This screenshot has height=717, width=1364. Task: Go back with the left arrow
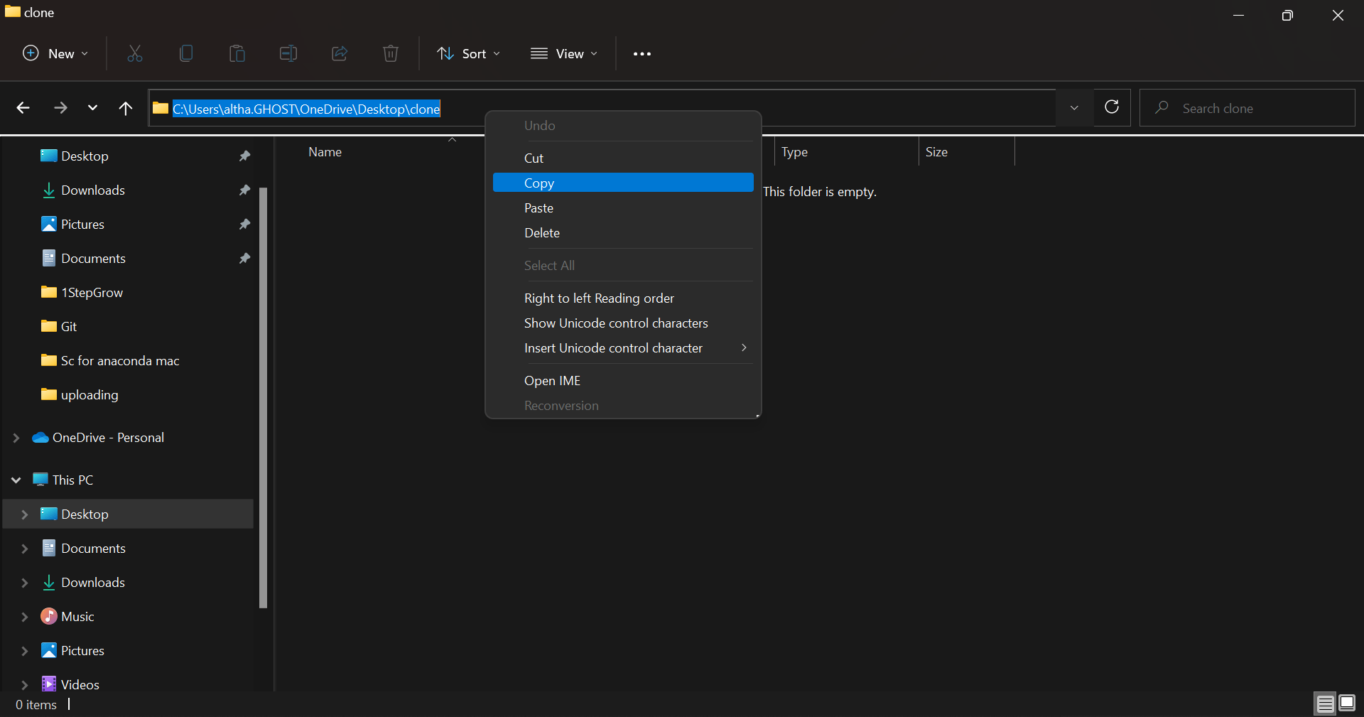click(23, 108)
